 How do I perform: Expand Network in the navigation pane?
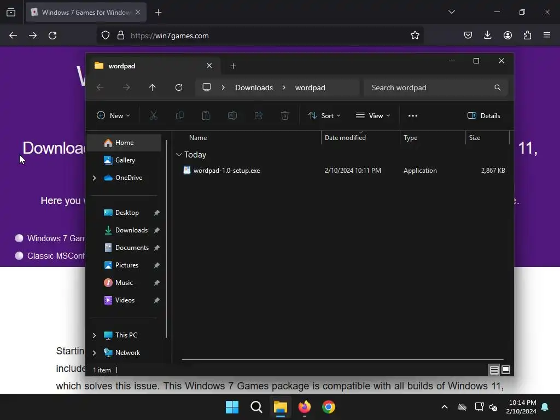[x=94, y=353]
